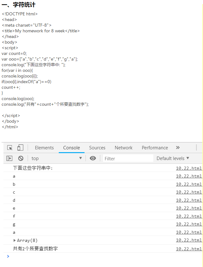Select the Console tab
203x267 pixels.
pyautogui.click(x=71, y=148)
